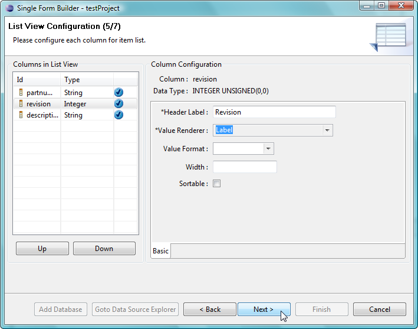Toggle the blue checkmark for revision row
This screenshot has width=418, height=329.
[x=119, y=104]
